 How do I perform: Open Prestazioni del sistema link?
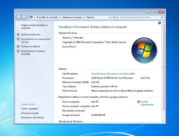tap(32, 117)
